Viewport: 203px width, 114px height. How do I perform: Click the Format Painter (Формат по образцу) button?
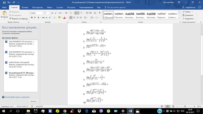pyautogui.click(x=18, y=19)
